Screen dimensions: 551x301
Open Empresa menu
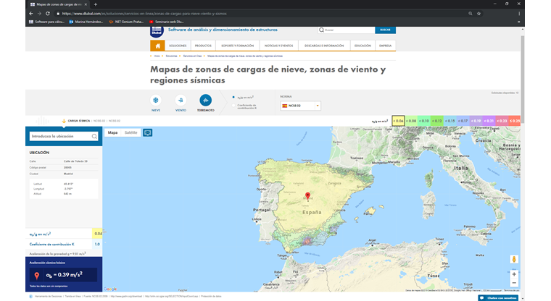[x=386, y=46]
